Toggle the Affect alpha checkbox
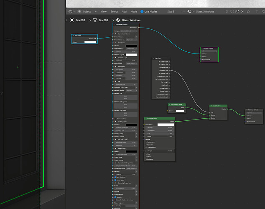The width and height of the screenshot is (265, 209). pos(115,180)
